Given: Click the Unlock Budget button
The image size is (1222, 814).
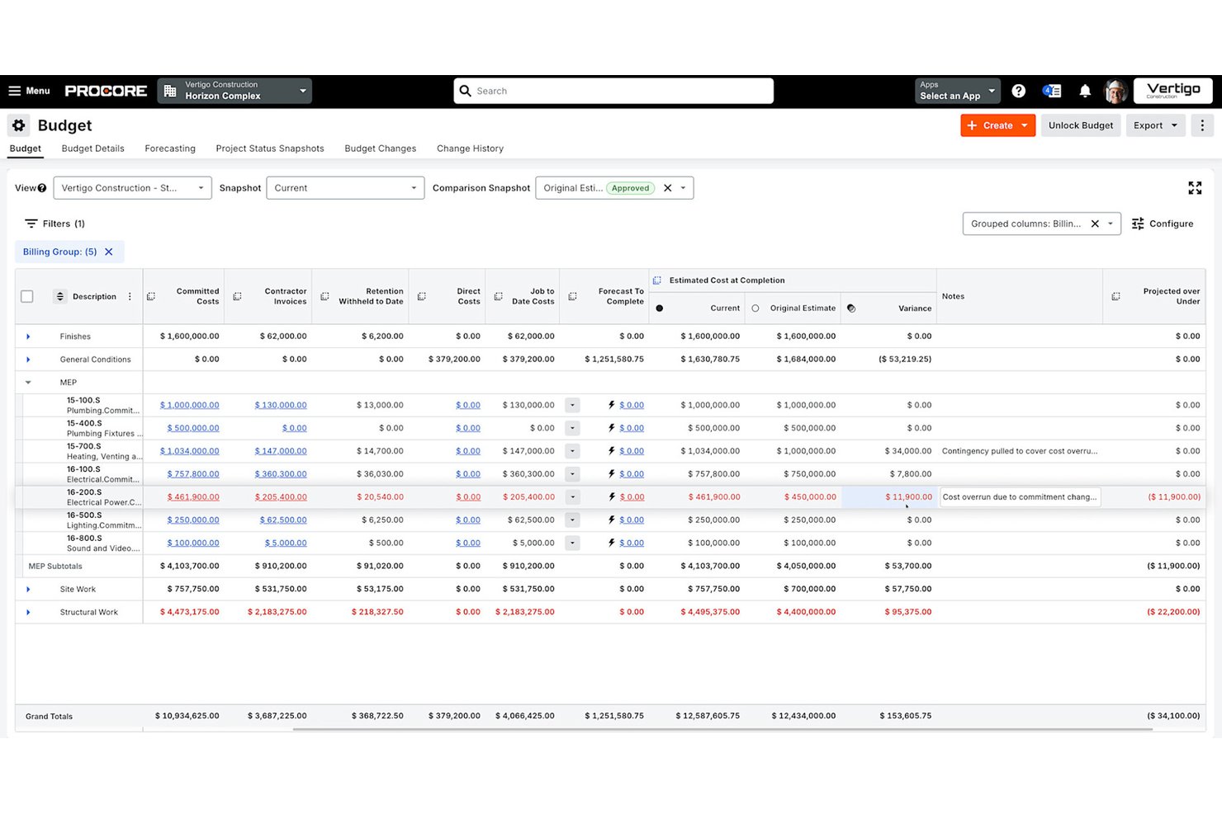Looking at the screenshot, I should (1081, 125).
